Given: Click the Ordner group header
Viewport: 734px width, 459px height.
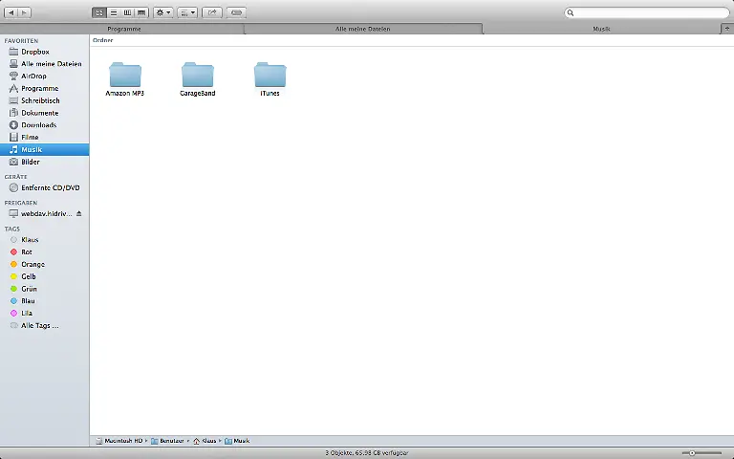Looking at the screenshot, I should coord(103,40).
